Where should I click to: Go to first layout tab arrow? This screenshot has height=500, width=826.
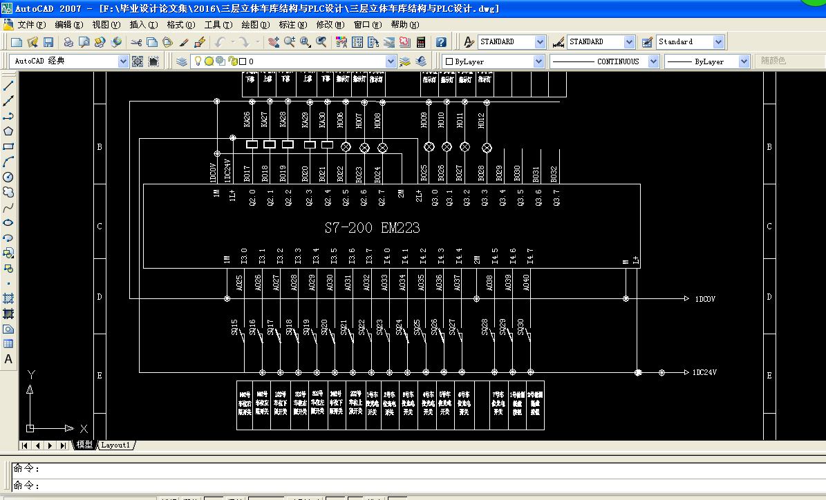click(x=25, y=445)
